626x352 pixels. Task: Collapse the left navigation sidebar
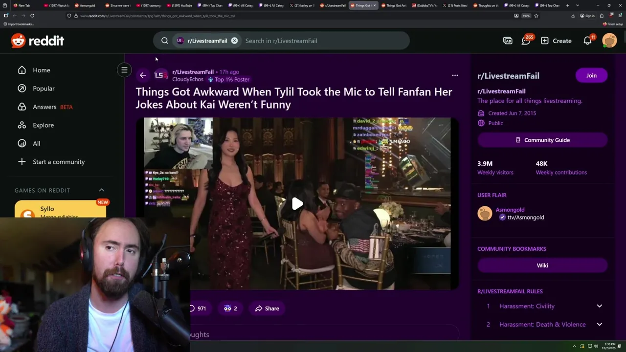tap(124, 70)
